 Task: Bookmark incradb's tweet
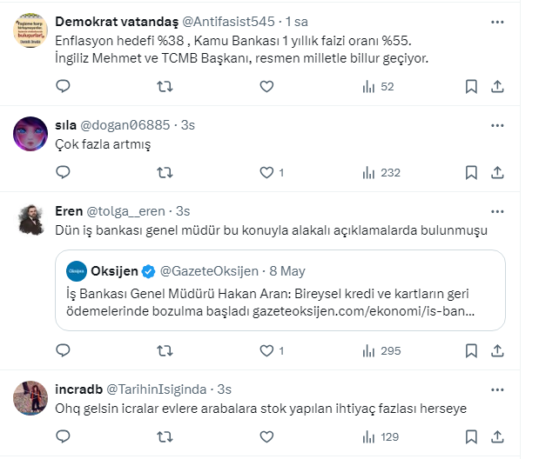click(x=470, y=436)
